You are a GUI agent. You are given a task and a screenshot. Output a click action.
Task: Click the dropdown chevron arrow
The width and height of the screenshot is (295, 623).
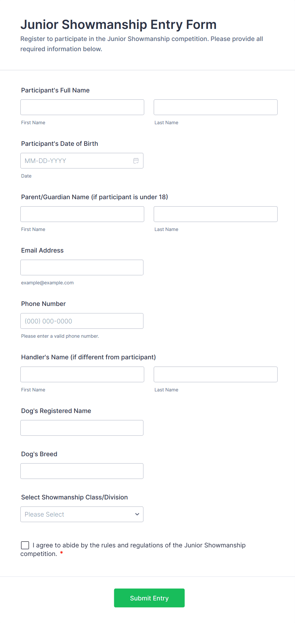click(137, 514)
